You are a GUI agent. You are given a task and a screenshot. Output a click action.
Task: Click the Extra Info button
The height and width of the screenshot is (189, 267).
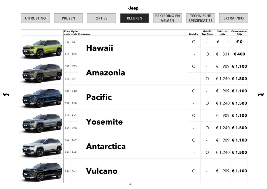pyautogui.click(x=233, y=18)
